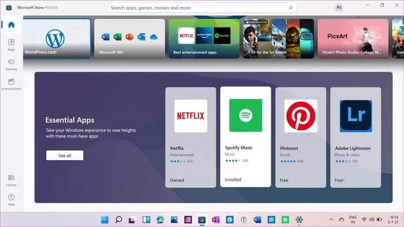Click the Spotify Music title text

(238, 147)
